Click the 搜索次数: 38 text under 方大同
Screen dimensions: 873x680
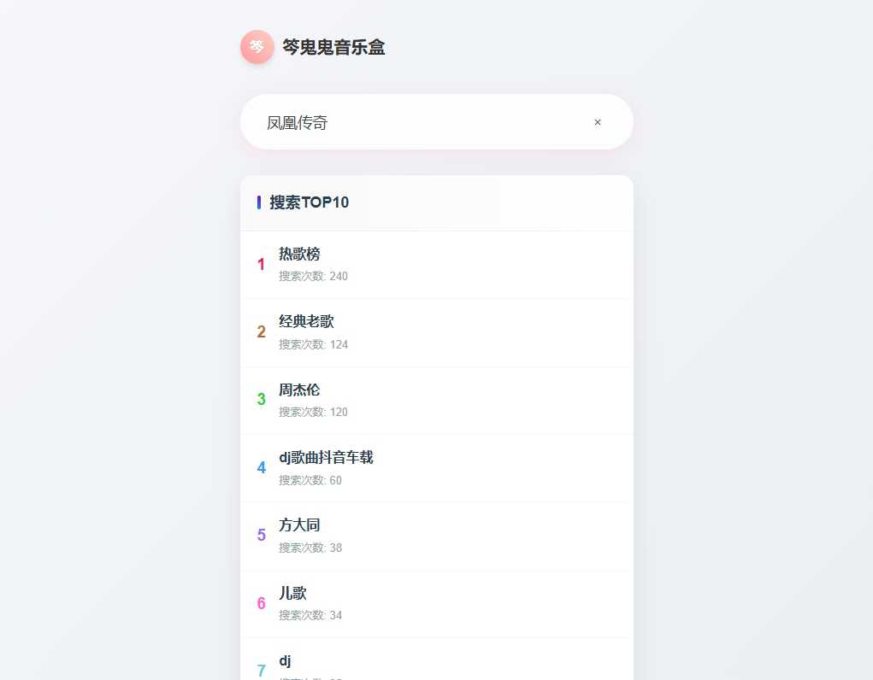click(310, 548)
